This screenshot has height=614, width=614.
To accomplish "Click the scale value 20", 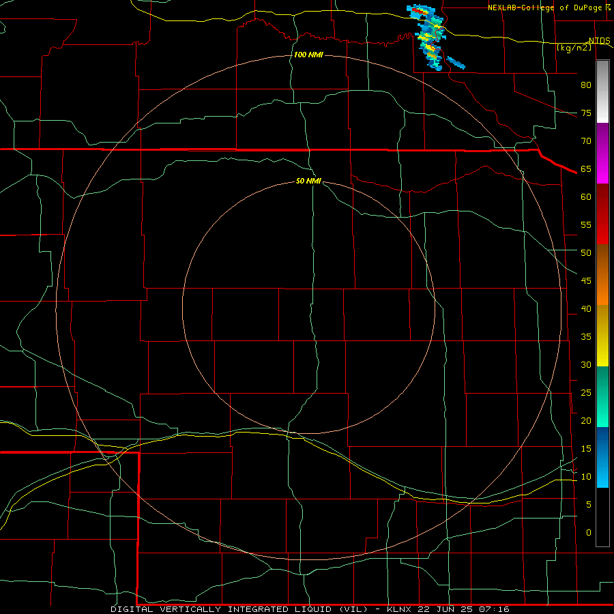I will pyautogui.click(x=586, y=420).
